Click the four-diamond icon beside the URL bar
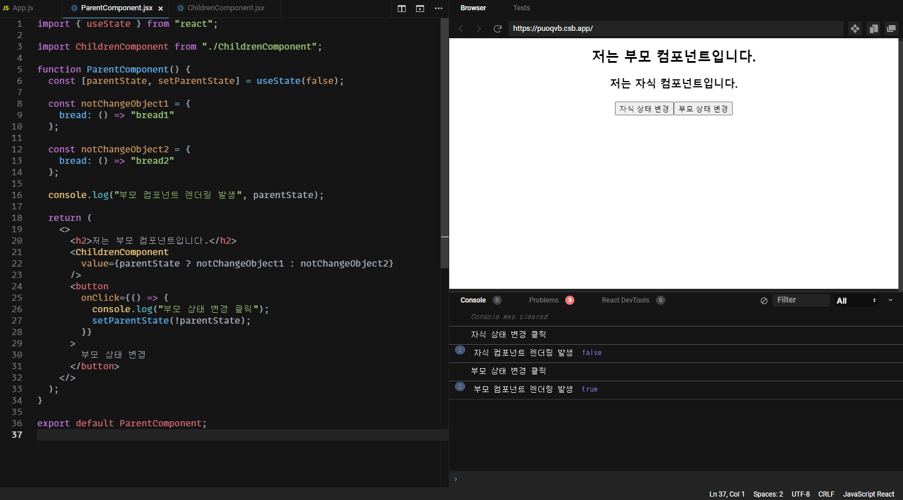Screen dimensions: 903x500 pos(855,29)
